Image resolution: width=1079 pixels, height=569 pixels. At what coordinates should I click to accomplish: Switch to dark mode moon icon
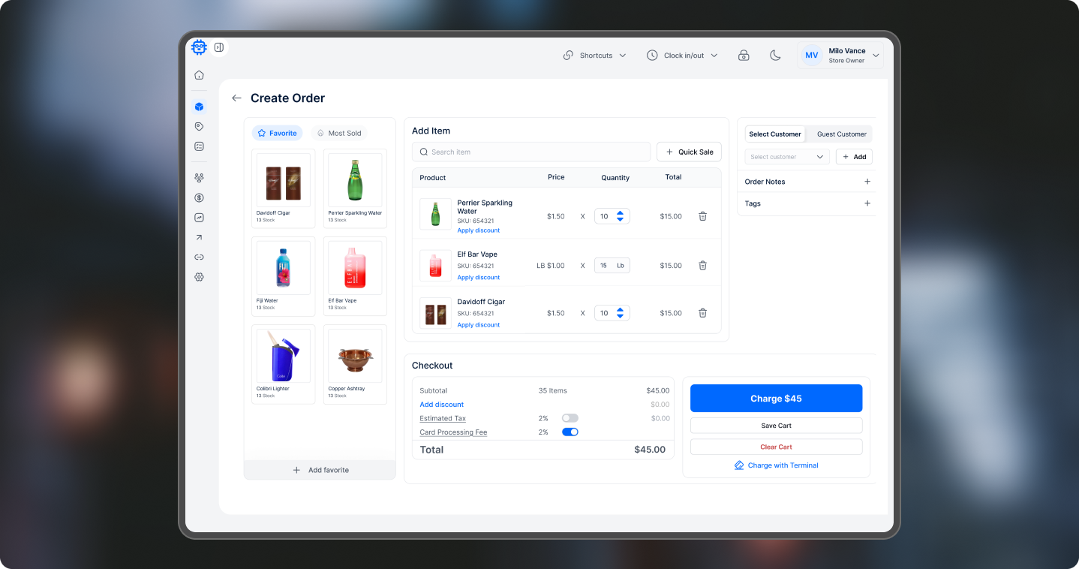pyautogui.click(x=775, y=56)
